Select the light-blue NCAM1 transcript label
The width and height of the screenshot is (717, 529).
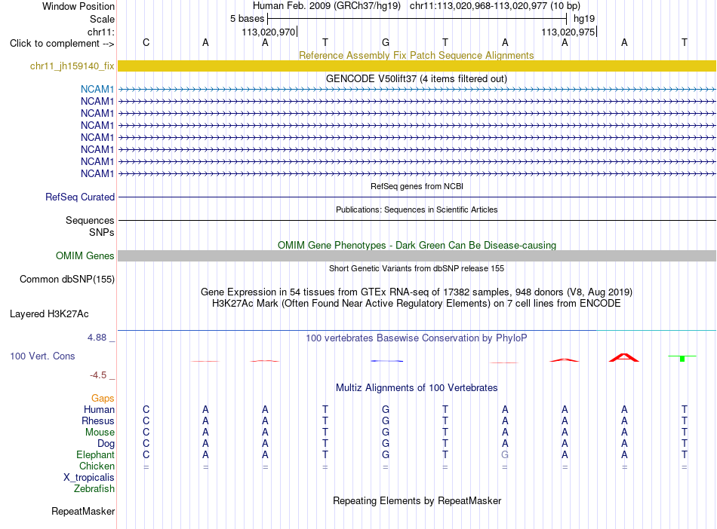(97, 89)
